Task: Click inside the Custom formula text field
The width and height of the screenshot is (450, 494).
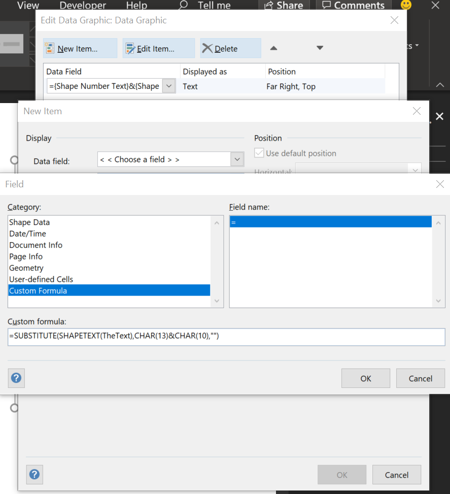Action: click(x=223, y=337)
